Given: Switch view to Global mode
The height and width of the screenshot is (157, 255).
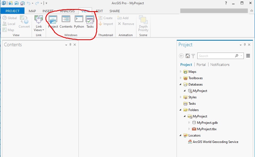Looking at the screenshot, I should [x=10, y=18].
